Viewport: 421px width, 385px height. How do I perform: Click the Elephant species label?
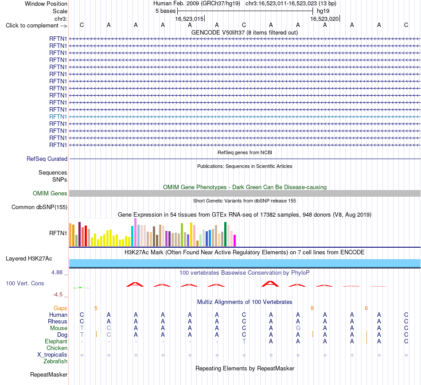pos(56,341)
